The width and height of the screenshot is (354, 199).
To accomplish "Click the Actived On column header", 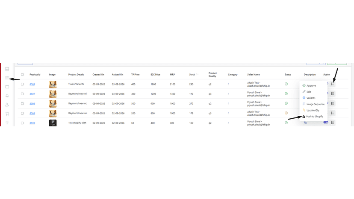I will [118, 74].
